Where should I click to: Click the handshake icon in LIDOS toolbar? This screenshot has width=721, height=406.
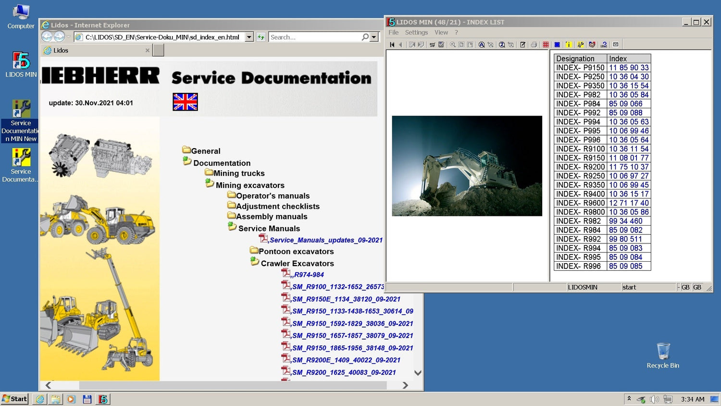click(592, 45)
